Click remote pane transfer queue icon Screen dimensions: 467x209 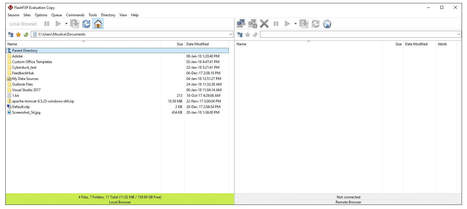pos(304,24)
